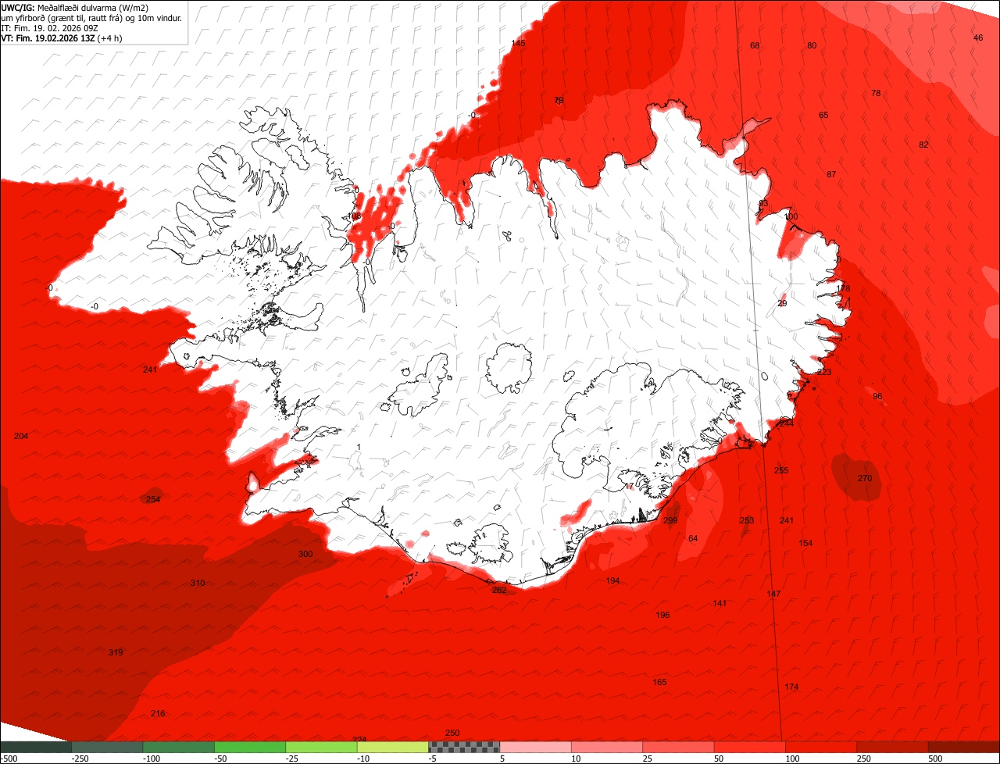Click the yellow-green swatch between -10 and -5
The image size is (1000, 764).
pos(393,747)
